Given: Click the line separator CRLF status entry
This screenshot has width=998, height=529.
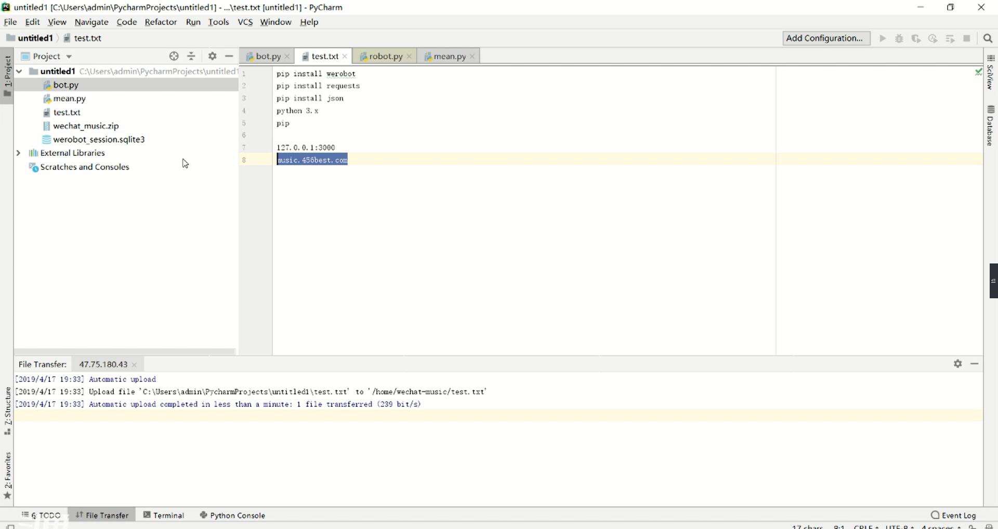Looking at the screenshot, I should click(865, 526).
